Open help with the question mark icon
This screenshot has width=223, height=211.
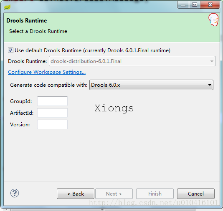pos(15,193)
